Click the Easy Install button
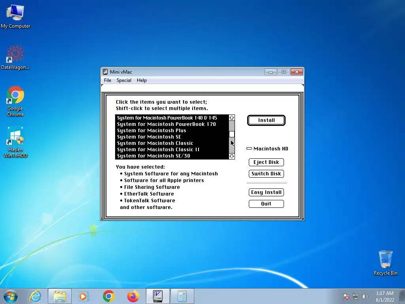The width and height of the screenshot is (405, 304). point(266,192)
